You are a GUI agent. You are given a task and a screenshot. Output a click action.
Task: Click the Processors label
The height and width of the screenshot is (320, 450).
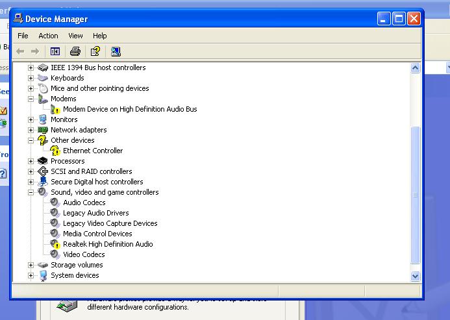68,161
